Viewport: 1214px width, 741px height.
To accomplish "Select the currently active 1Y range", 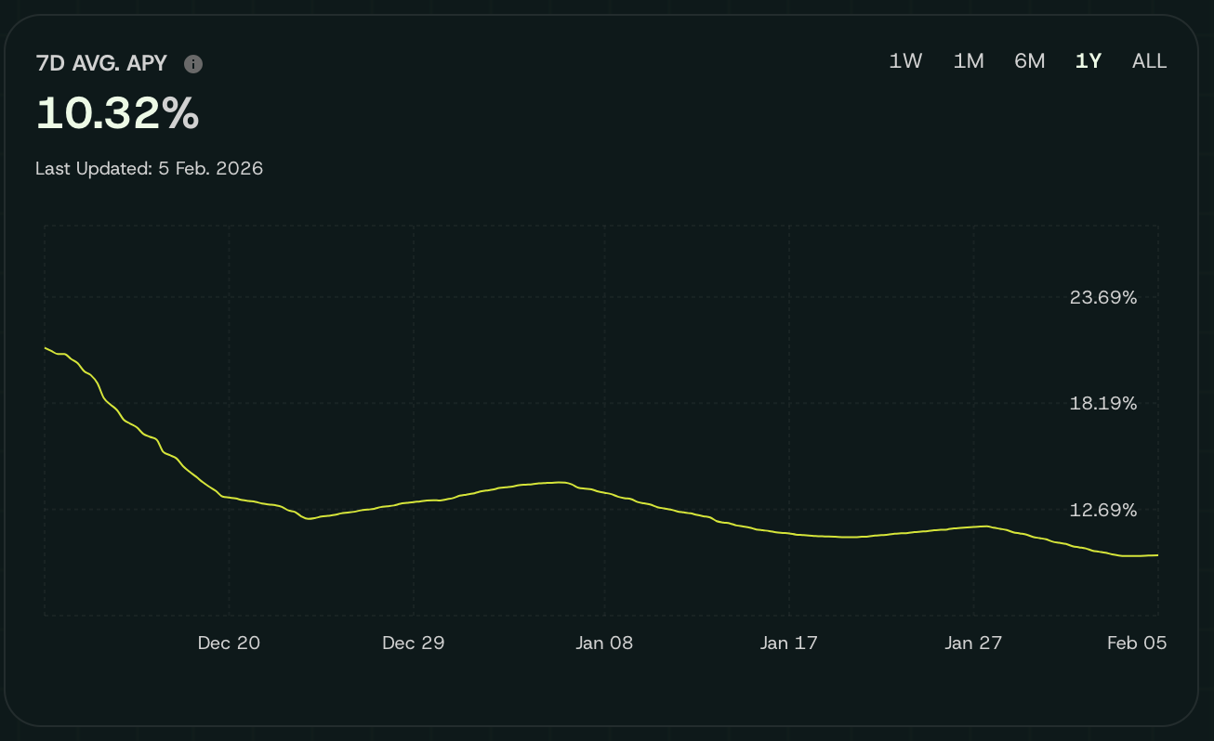I will (x=1088, y=60).
